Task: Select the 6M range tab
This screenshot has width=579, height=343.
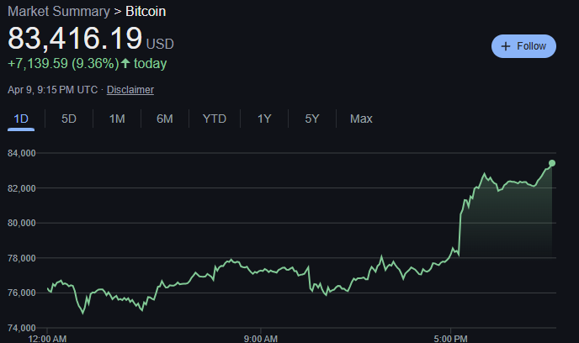Action: coord(165,119)
